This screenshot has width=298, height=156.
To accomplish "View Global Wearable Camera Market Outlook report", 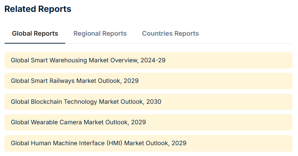I will (78, 122).
